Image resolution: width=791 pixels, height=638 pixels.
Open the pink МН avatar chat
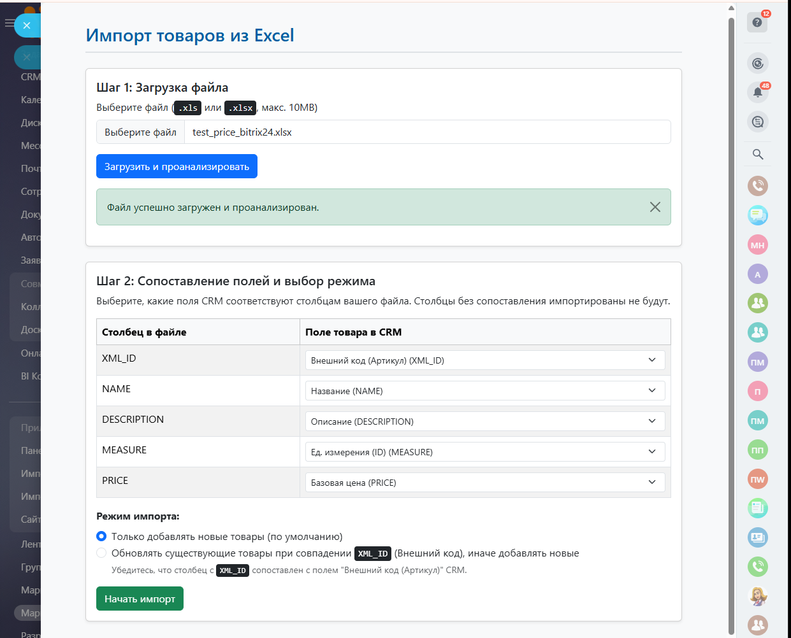coord(757,245)
